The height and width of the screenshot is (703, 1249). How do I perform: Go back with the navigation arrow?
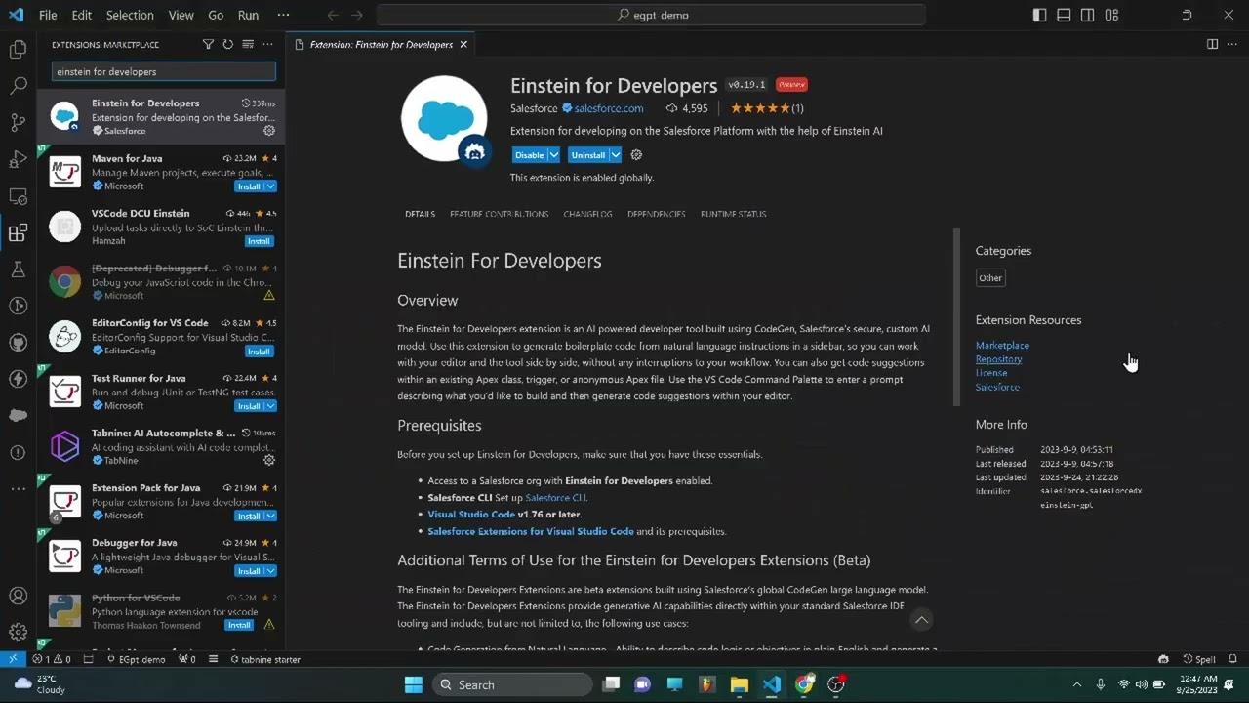tap(333, 15)
